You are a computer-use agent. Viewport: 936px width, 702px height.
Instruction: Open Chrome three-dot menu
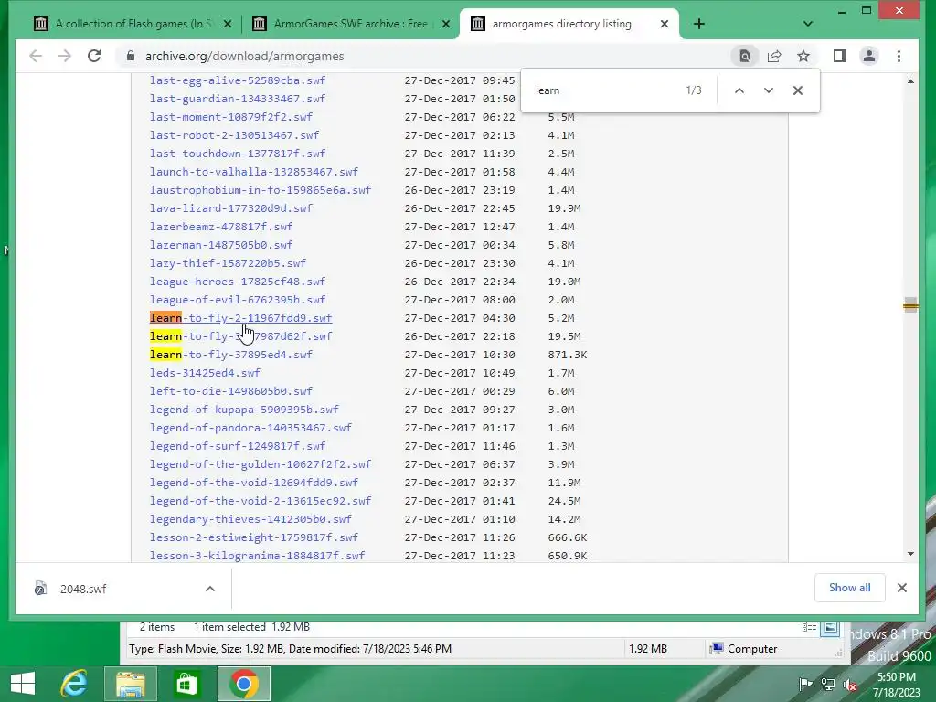click(899, 56)
